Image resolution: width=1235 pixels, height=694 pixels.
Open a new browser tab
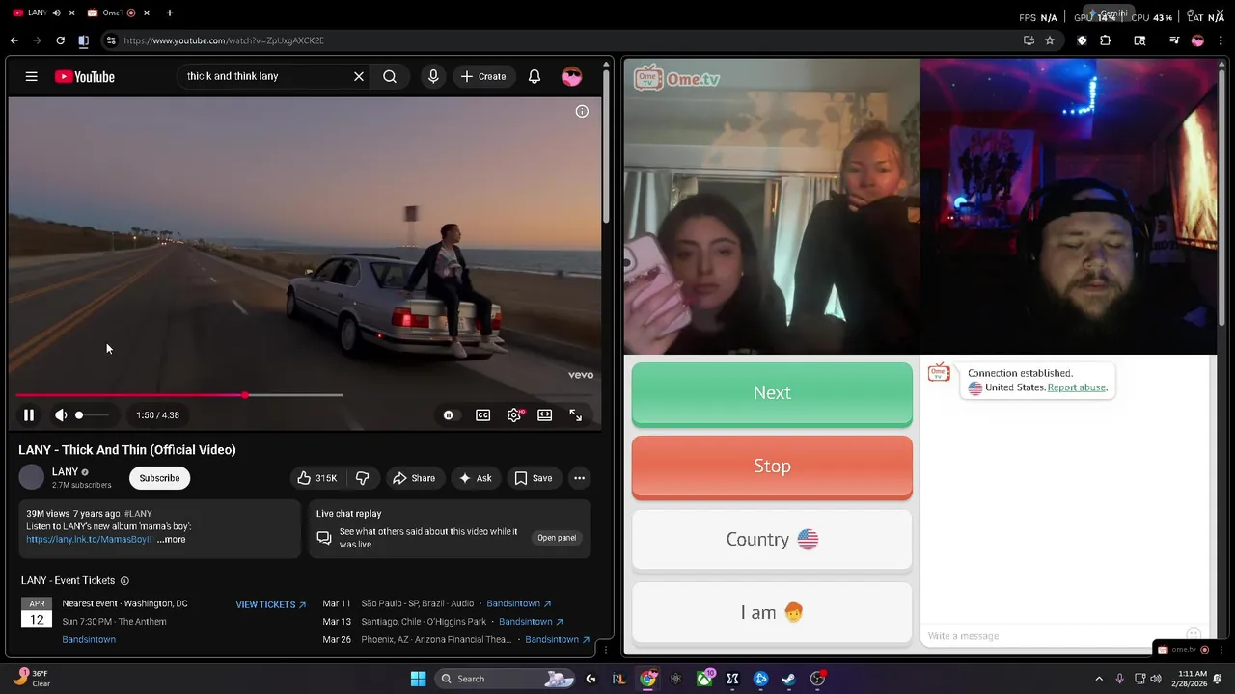coord(170,13)
